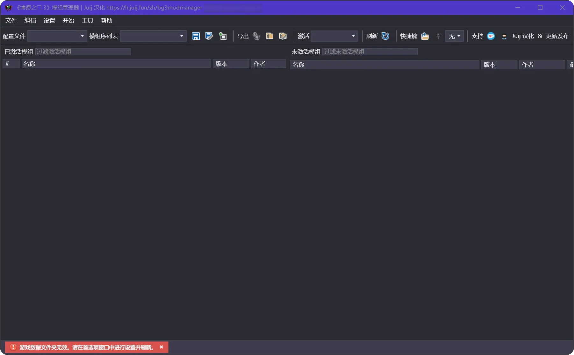Click the green plus add-order icon
The height and width of the screenshot is (355, 574).
pos(222,36)
